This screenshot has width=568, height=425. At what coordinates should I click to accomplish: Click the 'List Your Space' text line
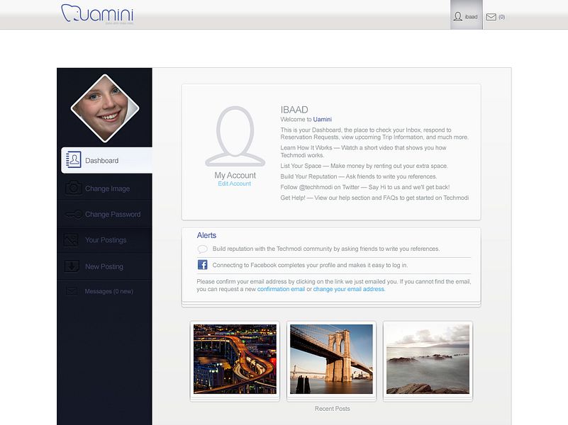(364, 166)
